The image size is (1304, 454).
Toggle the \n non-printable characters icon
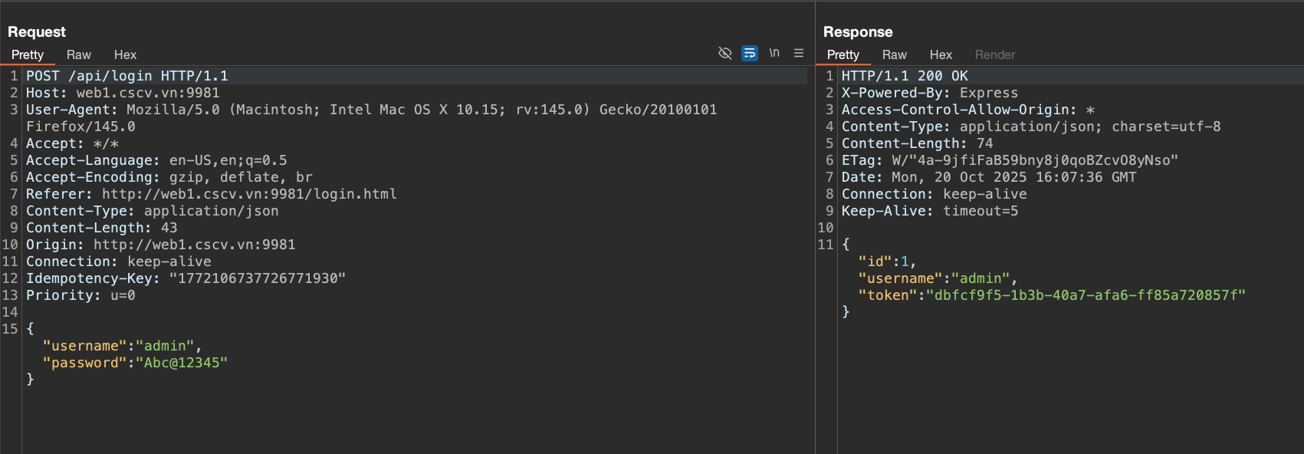click(774, 53)
